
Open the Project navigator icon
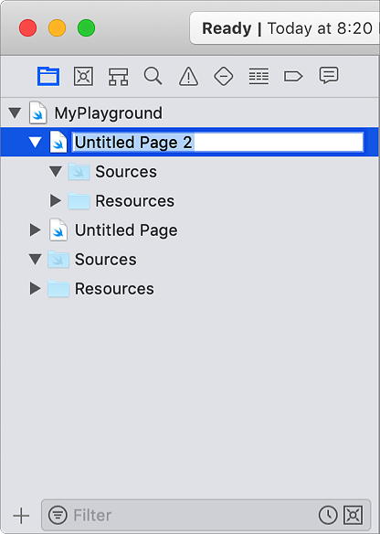coord(48,76)
